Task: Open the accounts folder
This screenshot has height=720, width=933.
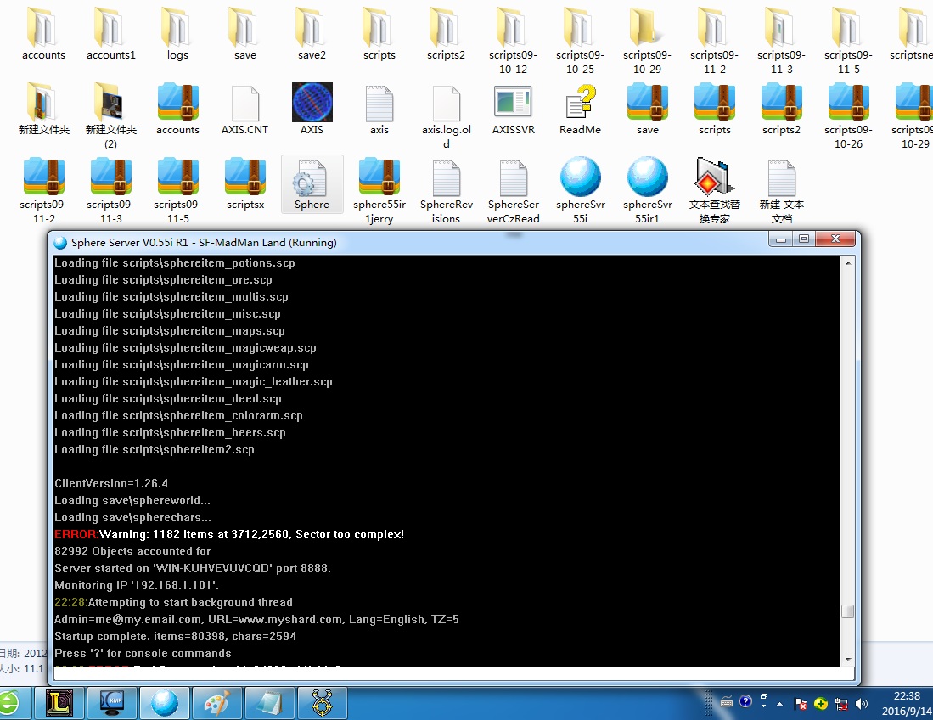Action: pyautogui.click(x=43, y=33)
